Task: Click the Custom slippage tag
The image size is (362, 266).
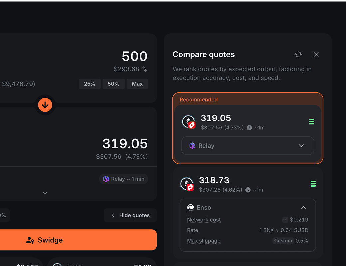Action: [x=283, y=241]
